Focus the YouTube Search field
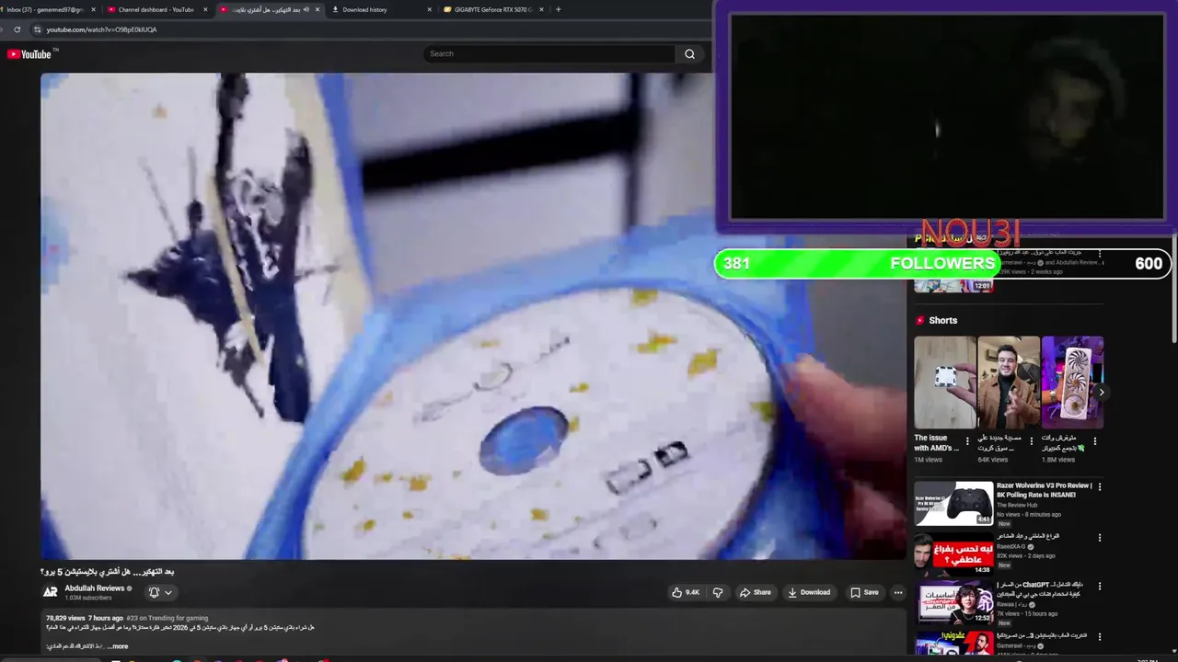 click(x=549, y=53)
